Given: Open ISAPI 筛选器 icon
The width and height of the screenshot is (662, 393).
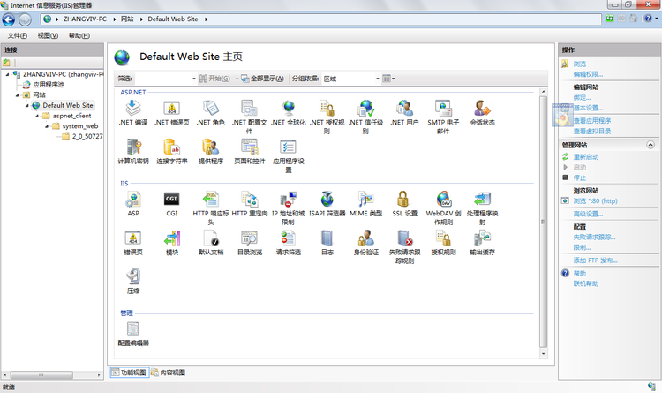Looking at the screenshot, I should click(x=327, y=199).
